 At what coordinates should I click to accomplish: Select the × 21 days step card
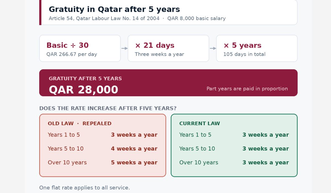(168, 48)
